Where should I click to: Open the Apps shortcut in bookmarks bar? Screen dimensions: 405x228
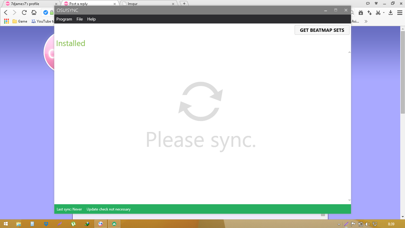coord(7,21)
